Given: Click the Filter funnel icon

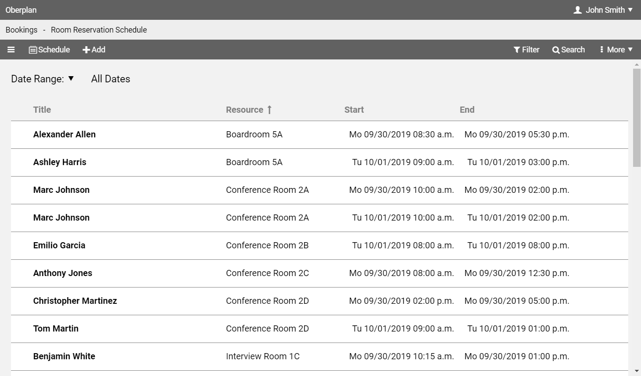Looking at the screenshot, I should [517, 50].
